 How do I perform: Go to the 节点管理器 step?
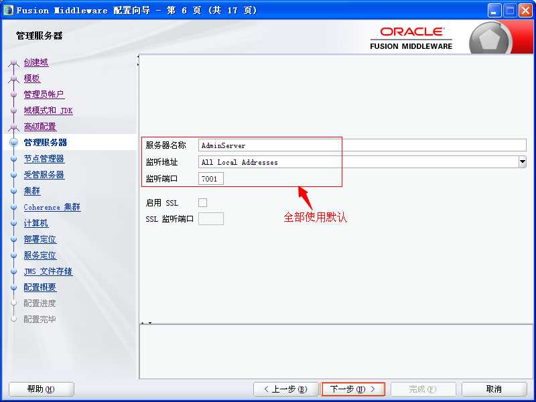click(44, 159)
